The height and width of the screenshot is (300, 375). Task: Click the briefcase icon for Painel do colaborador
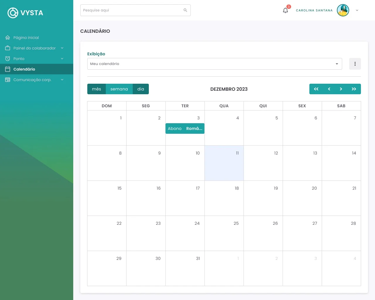(8, 48)
